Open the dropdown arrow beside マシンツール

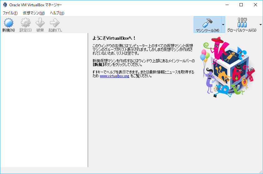pyautogui.click(x=223, y=25)
